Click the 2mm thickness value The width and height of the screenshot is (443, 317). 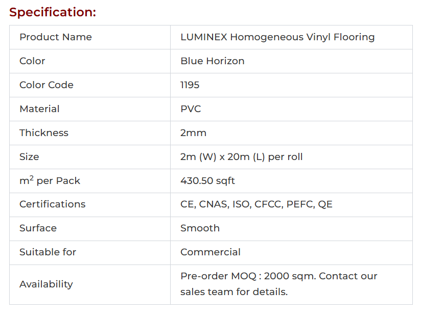193,133
